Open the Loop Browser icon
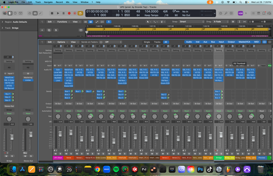 point(264,13)
